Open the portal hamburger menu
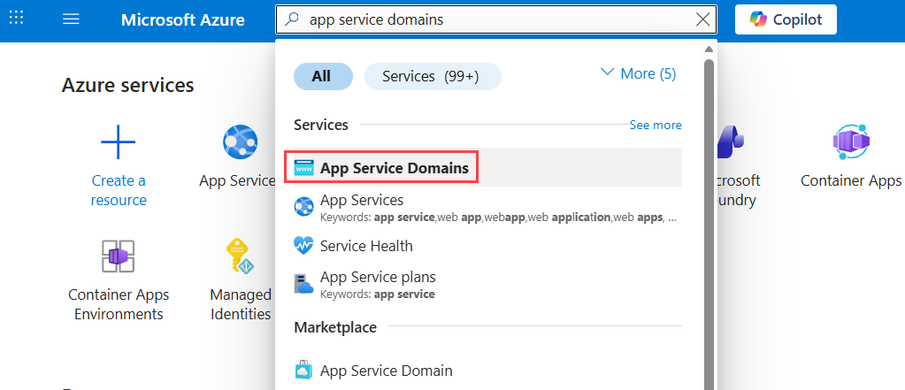This screenshot has height=390, width=905. point(71,19)
